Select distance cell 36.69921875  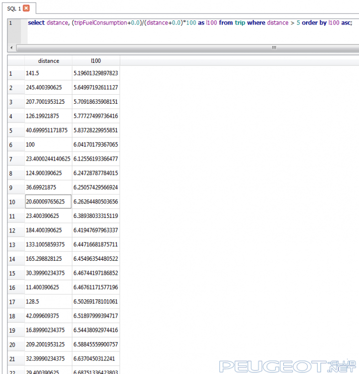(48, 187)
